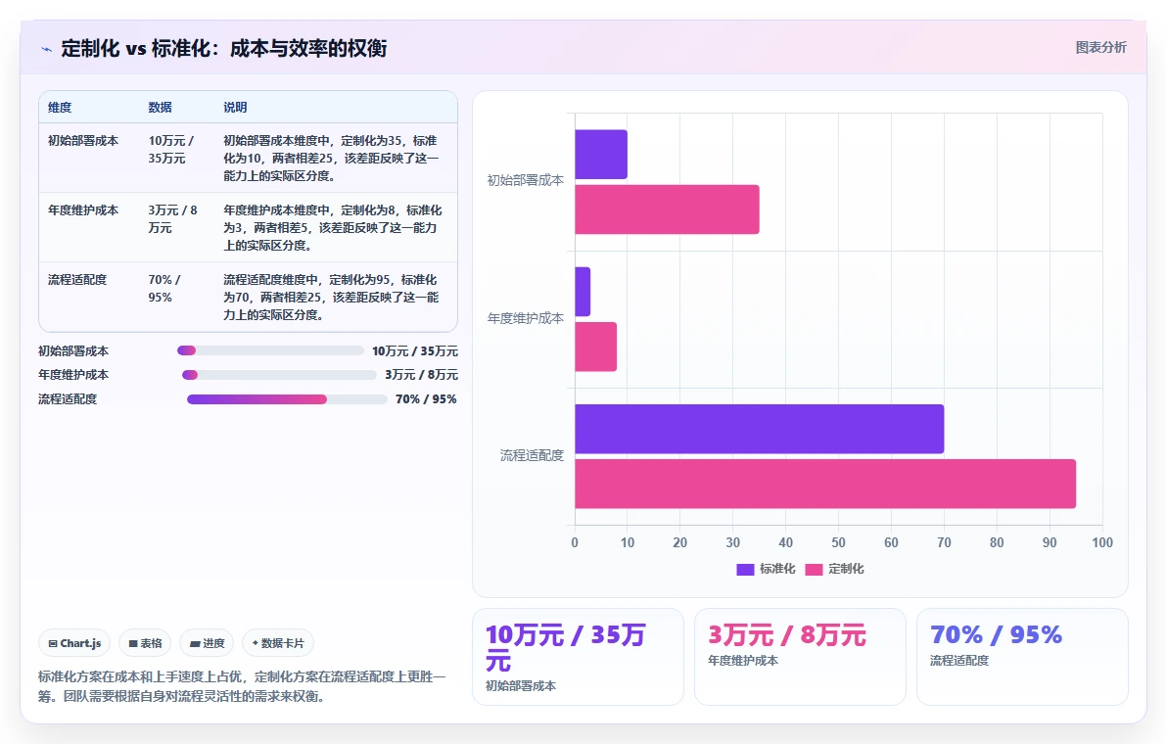Click the purple 标准化 bar for 年度维护成本
Viewport: 1167px width, 744px height.
click(582, 292)
